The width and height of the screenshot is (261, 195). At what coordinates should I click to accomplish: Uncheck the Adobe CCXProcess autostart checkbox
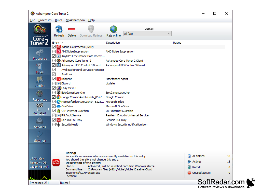pos(54,47)
